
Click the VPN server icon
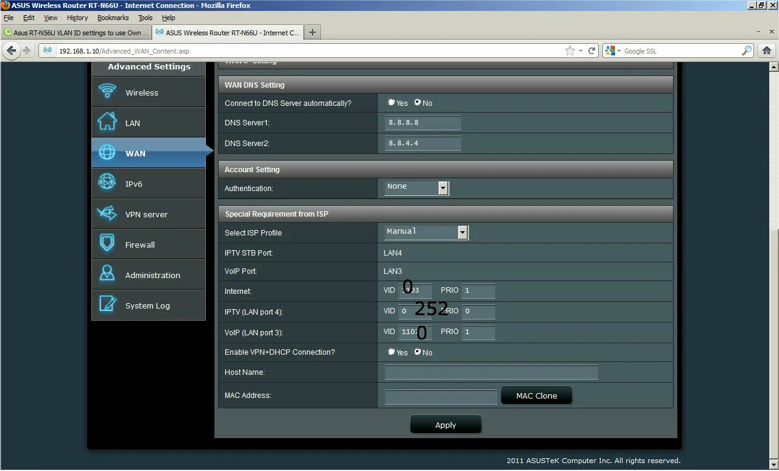107,214
